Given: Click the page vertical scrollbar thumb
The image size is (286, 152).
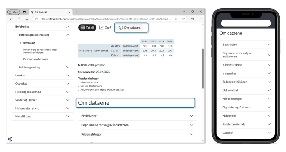Looking at the screenshot, I should [203, 69].
